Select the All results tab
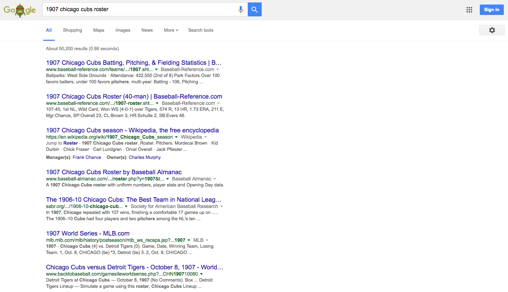The image size is (508, 292). (49, 30)
